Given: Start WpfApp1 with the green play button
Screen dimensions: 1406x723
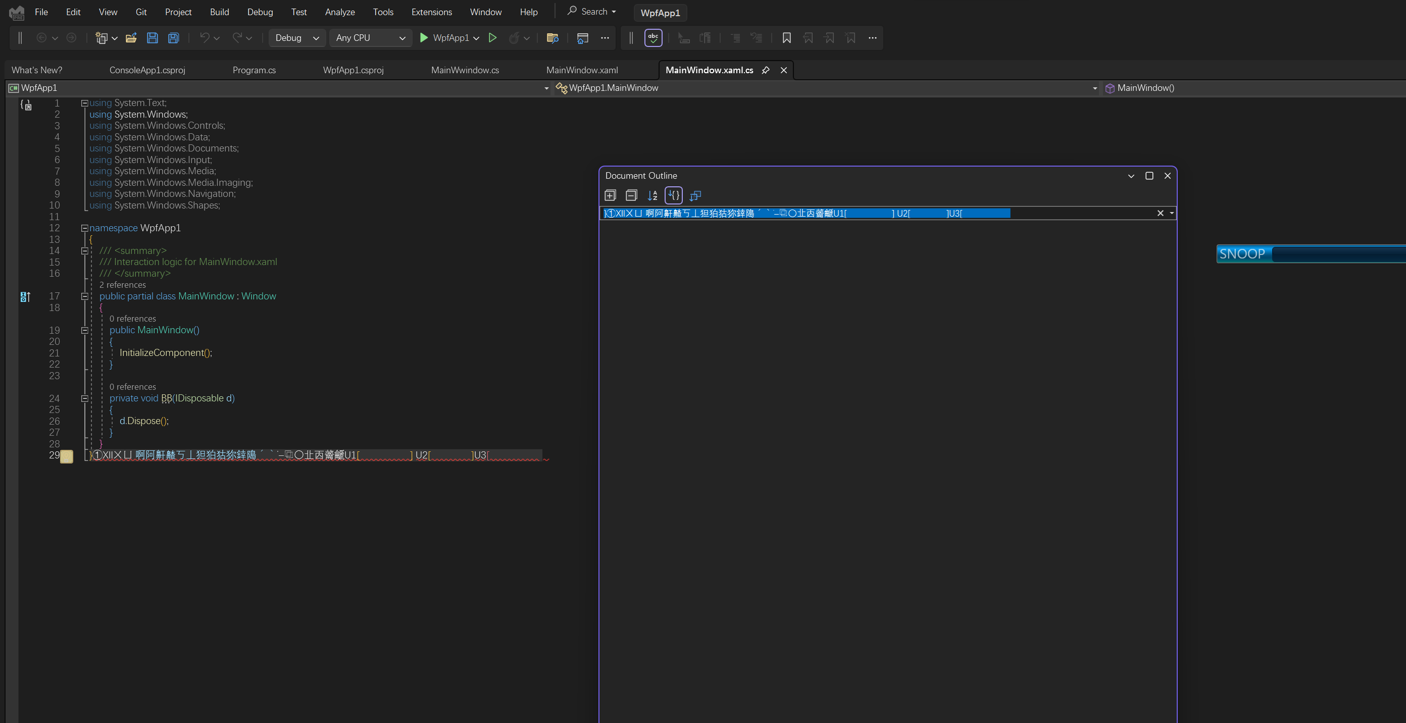Looking at the screenshot, I should pos(424,38).
